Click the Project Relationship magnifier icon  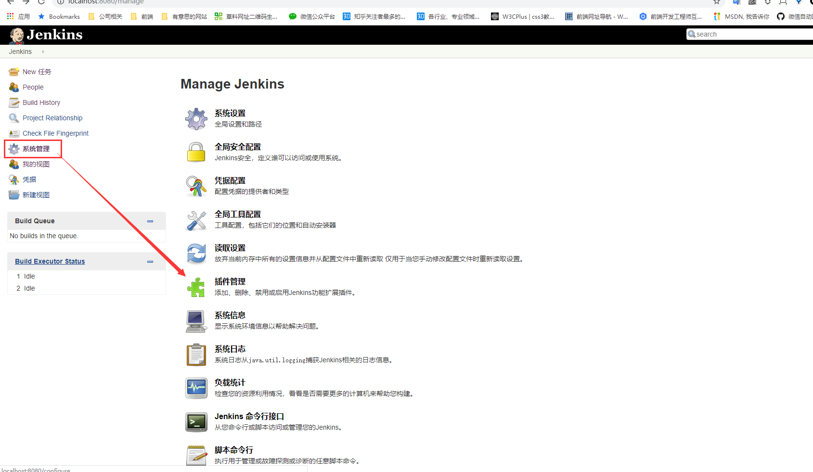(x=14, y=118)
